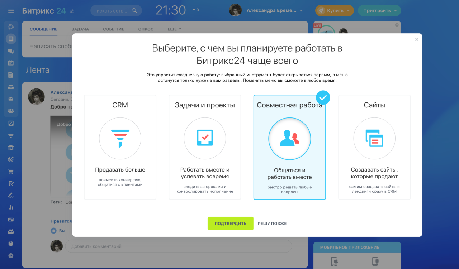Click the CRM funnel circle icon
The height and width of the screenshot is (269, 459).
[120, 138]
